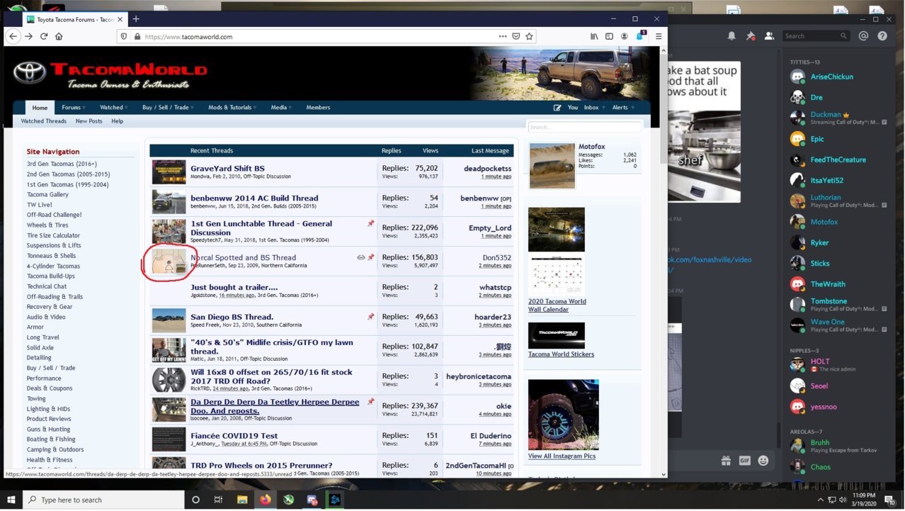Open File Explorer from taskbar

click(241, 500)
